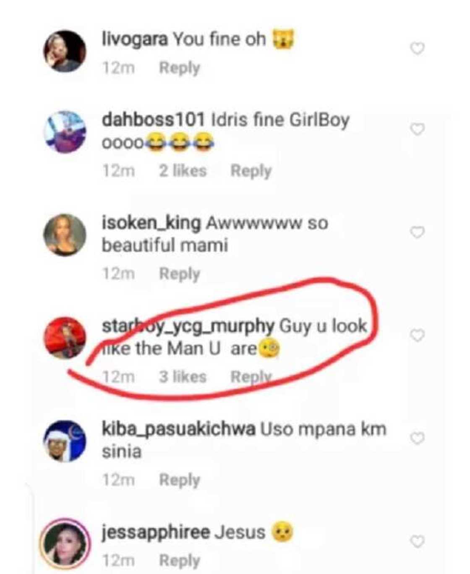This screenshot has width=470, height=574.
Task: Tap heart next to dahboss101's comment
Action: tap(417, 129)
